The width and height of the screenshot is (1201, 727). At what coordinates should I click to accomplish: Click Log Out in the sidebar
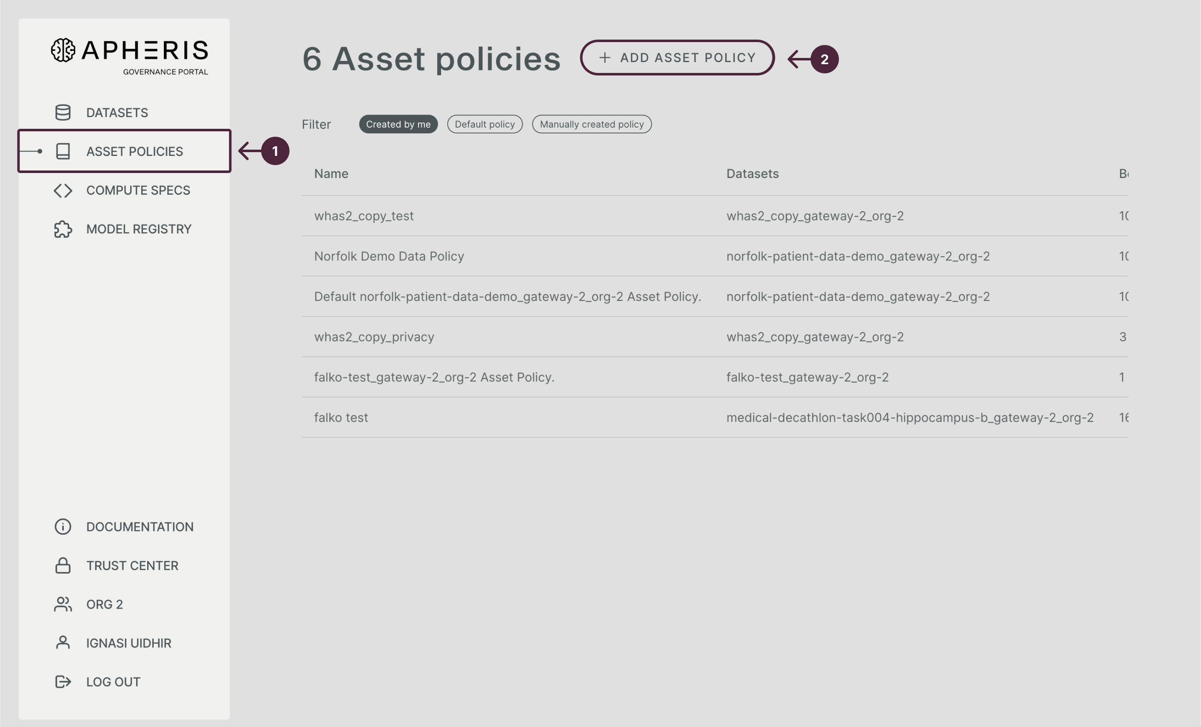point(113,682)
